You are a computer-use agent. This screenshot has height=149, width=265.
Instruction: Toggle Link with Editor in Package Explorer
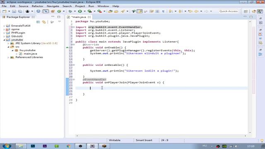tap(44, 22)
